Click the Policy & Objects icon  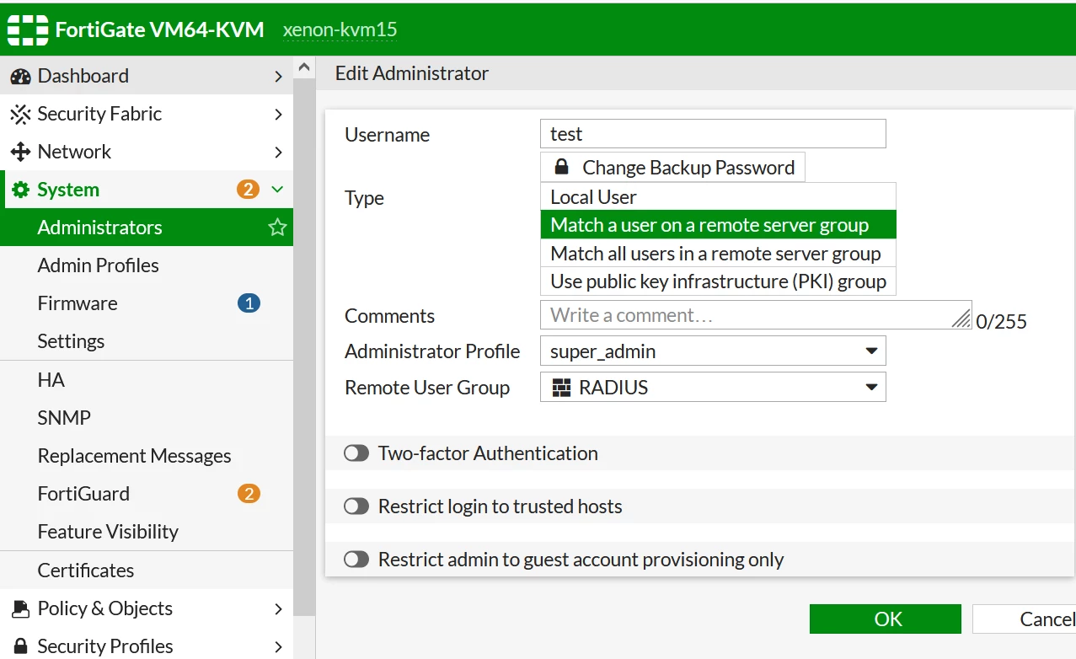point(20,608)
